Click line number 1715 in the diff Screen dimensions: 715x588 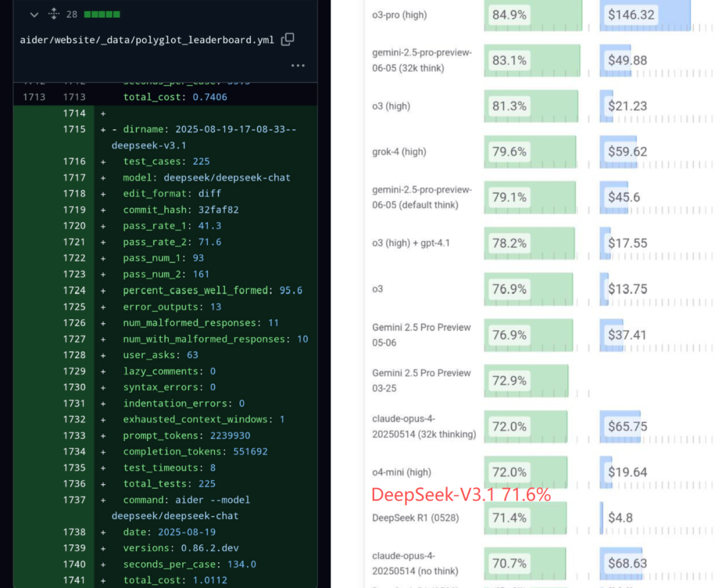tap(74, 130)
